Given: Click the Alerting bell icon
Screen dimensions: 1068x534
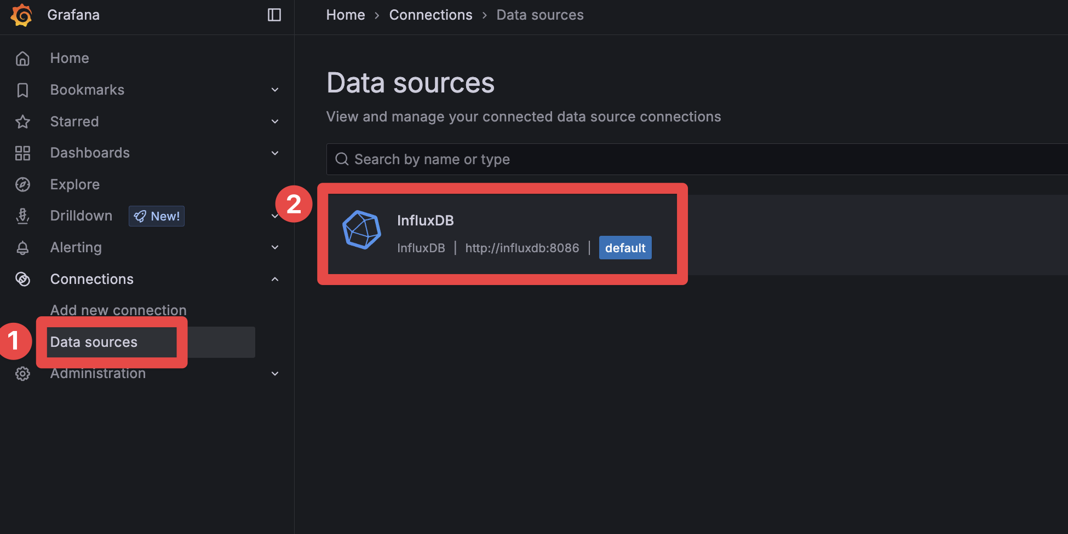Looking at the screenshot, I should [22, 247].
